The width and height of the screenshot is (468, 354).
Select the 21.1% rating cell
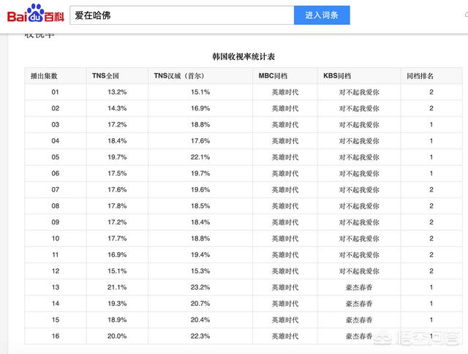pyautogui.click(x=117, y=287)
